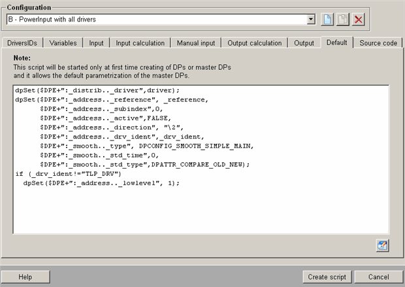Go to the Input calculation tab
Viewport: 405px width, 287px height.
pyautogui.click(x=140, y=43)
